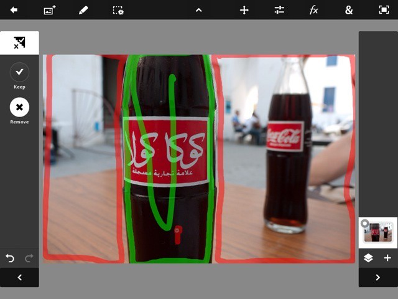
Task: Open the selection options menu
Action: coord(118,10)
